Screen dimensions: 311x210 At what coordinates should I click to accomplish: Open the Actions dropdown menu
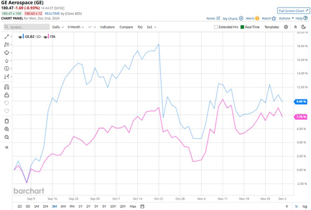pos(286,18)
